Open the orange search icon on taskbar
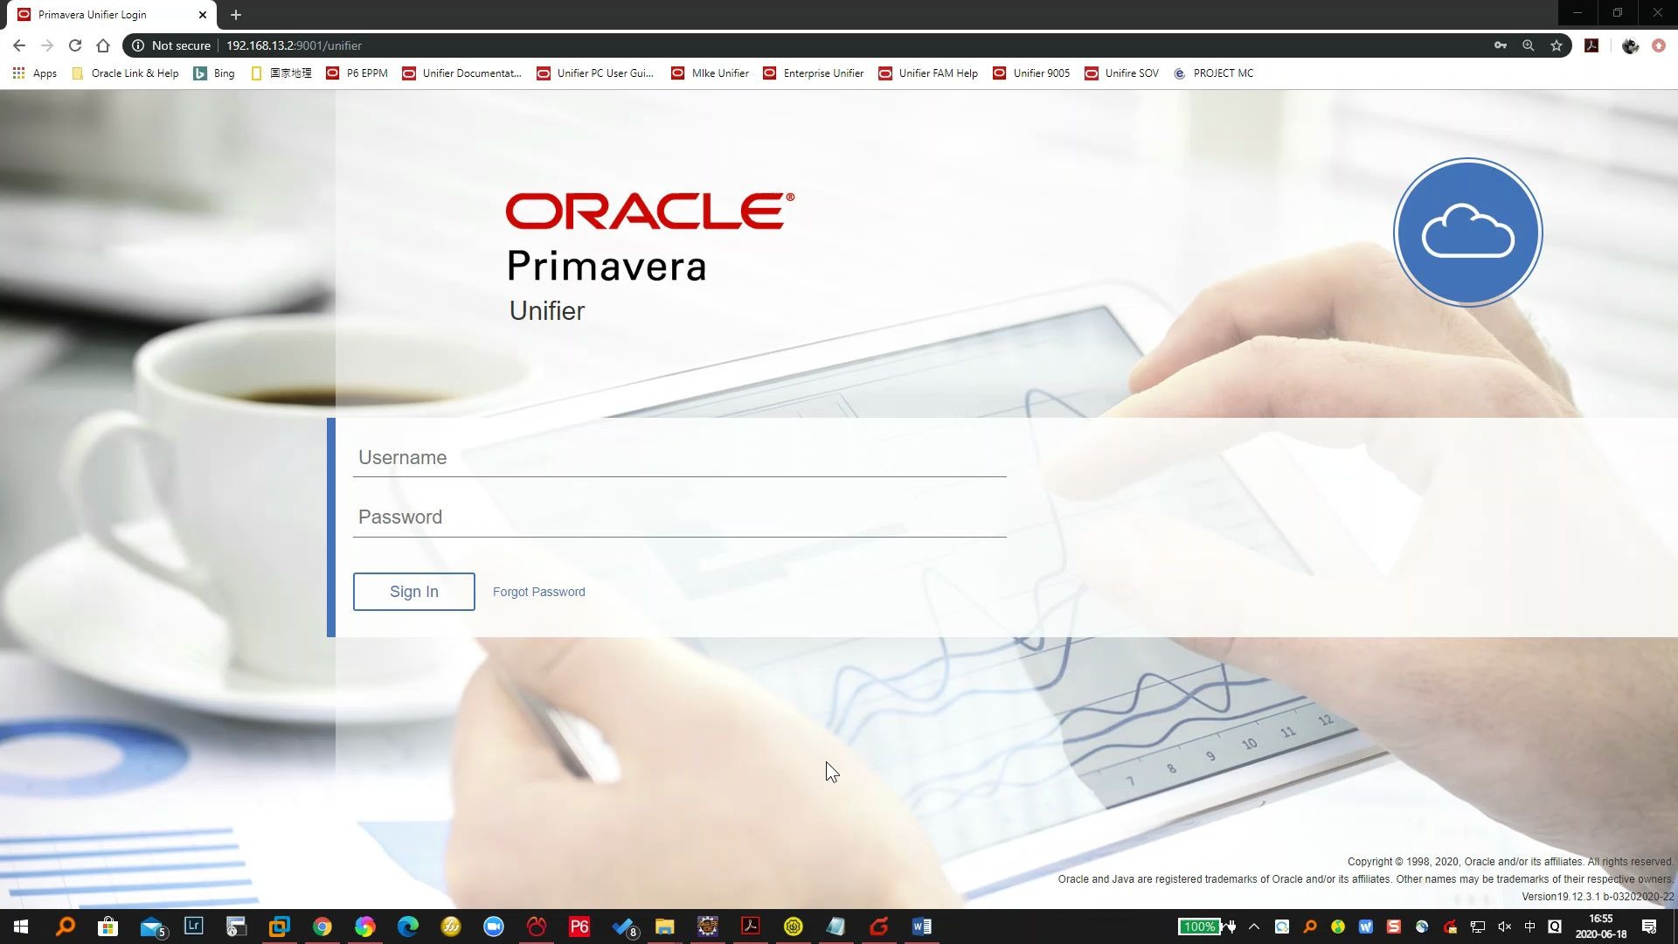 tap(65, 927)
